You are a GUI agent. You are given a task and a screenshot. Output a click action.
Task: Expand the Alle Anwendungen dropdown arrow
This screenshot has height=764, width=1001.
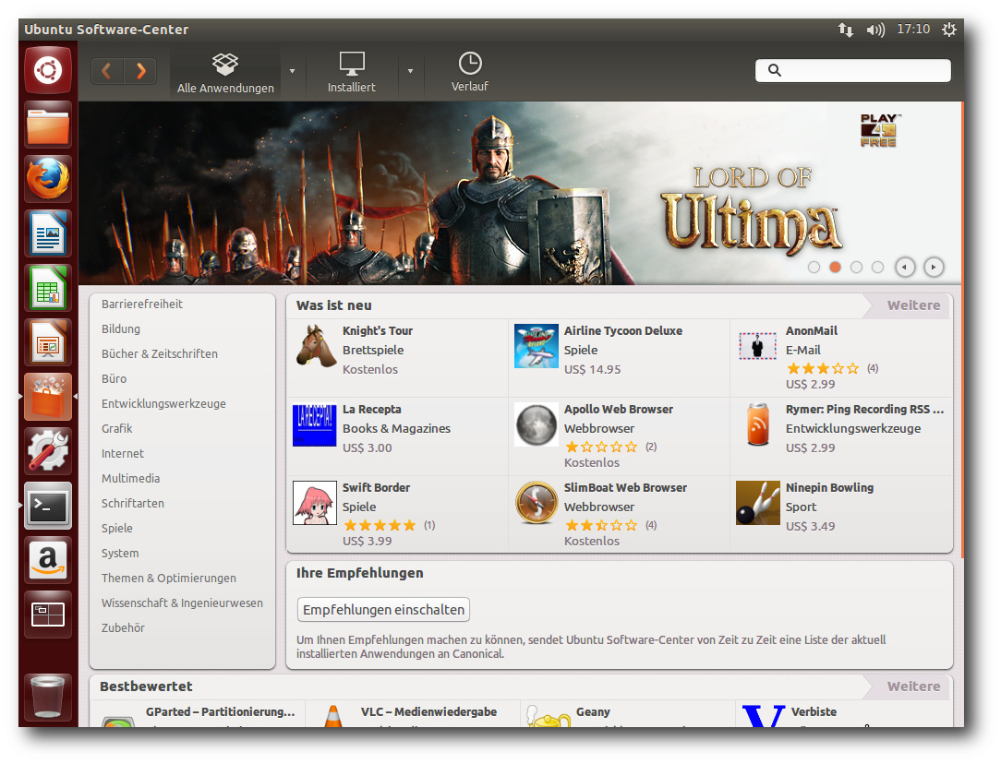tap(293, 71)
